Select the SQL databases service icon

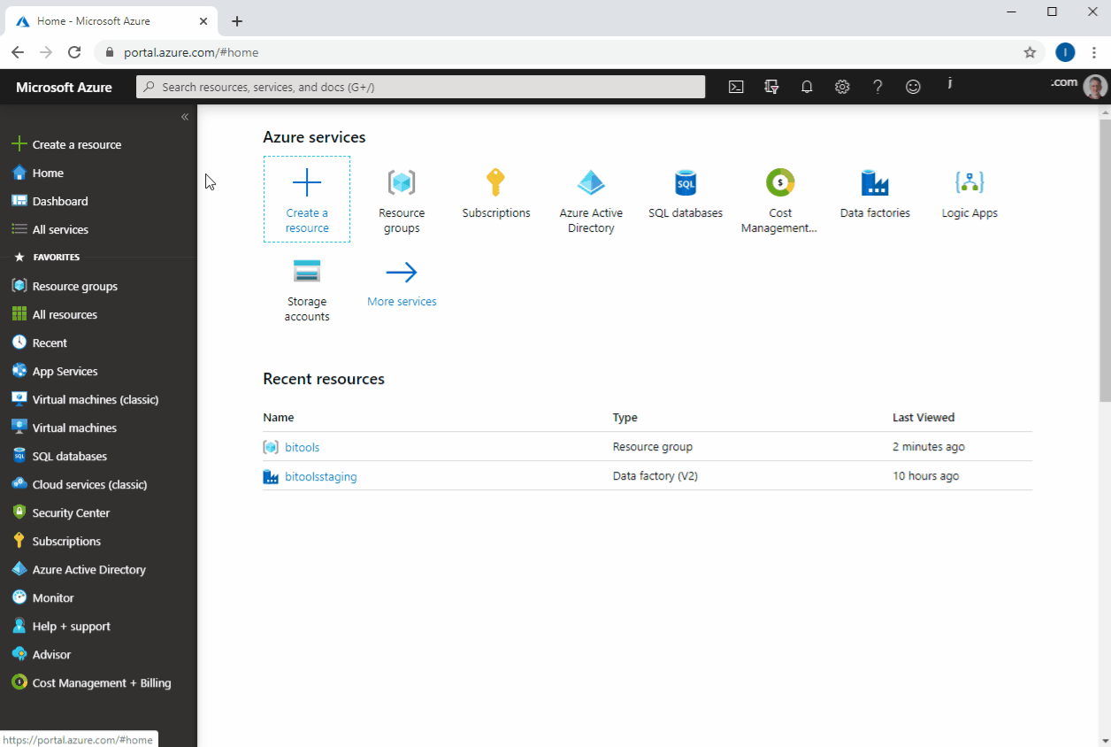pyautogui.click(x=685, y=183)
